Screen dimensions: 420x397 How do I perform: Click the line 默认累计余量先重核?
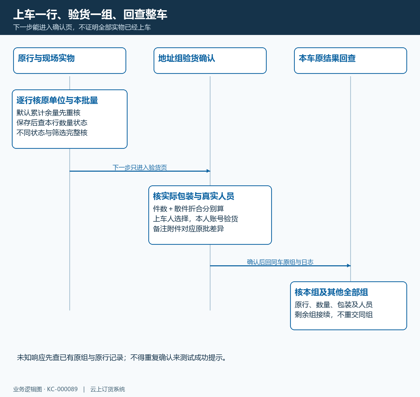[x=48, y=113]
